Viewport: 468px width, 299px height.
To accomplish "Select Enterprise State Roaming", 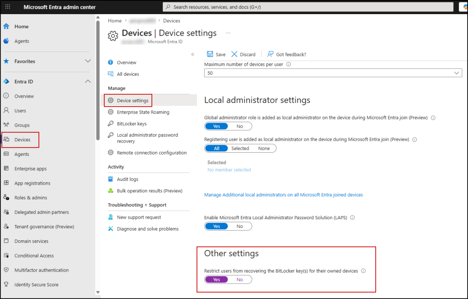I will click(x=142, y=112).
